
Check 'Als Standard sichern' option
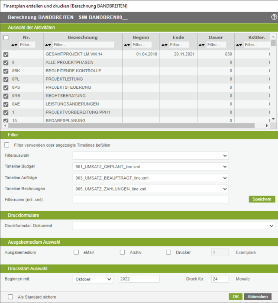click(x=10, y=297)
